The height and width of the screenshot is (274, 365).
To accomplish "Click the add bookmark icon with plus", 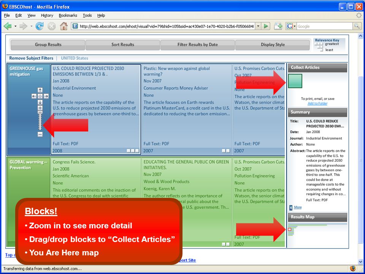I will coord(278,26).
